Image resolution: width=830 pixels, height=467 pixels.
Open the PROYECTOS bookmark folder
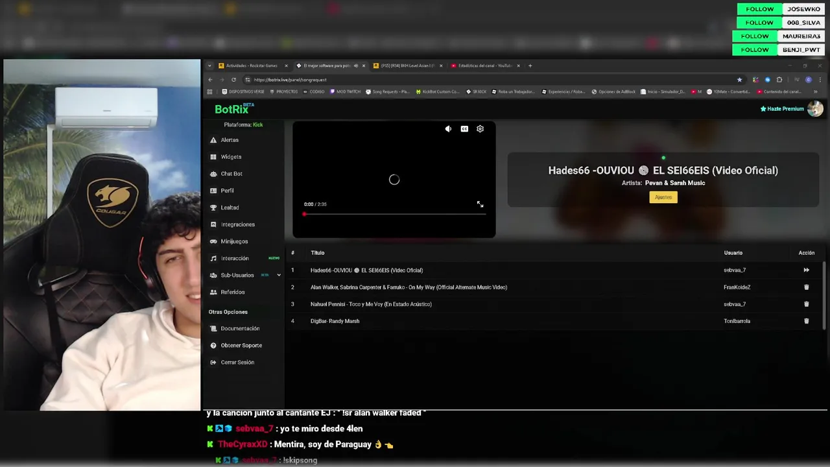tap(284, 91)
